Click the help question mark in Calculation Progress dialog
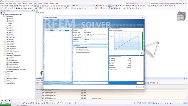 [x=138, y=17]
